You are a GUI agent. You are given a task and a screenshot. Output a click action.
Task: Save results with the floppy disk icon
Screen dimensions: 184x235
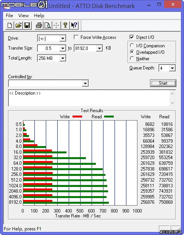[x=27, y=25]
